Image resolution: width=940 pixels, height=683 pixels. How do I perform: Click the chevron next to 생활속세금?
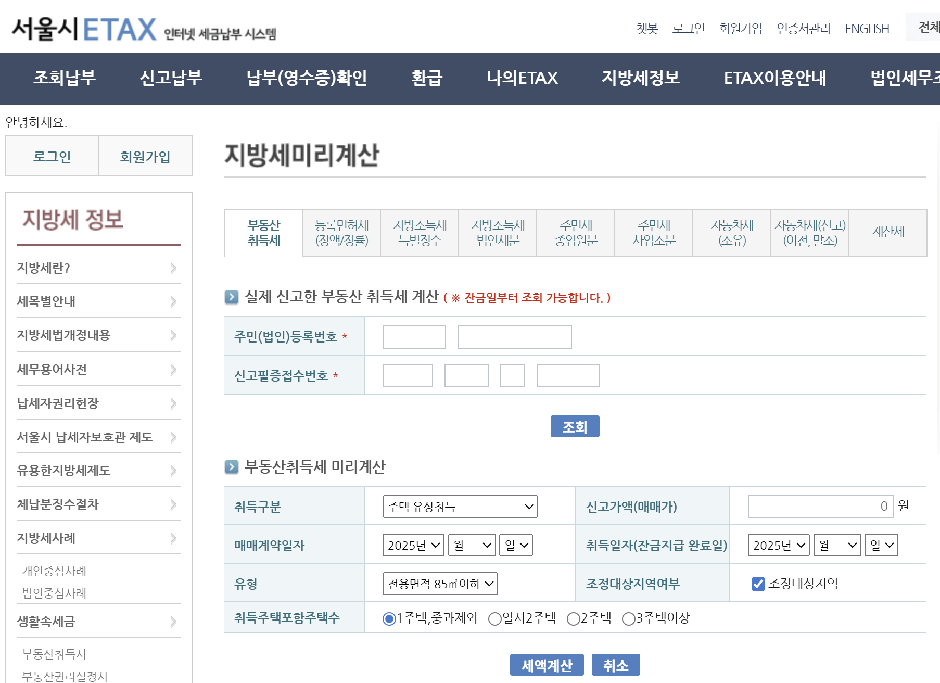173,622
